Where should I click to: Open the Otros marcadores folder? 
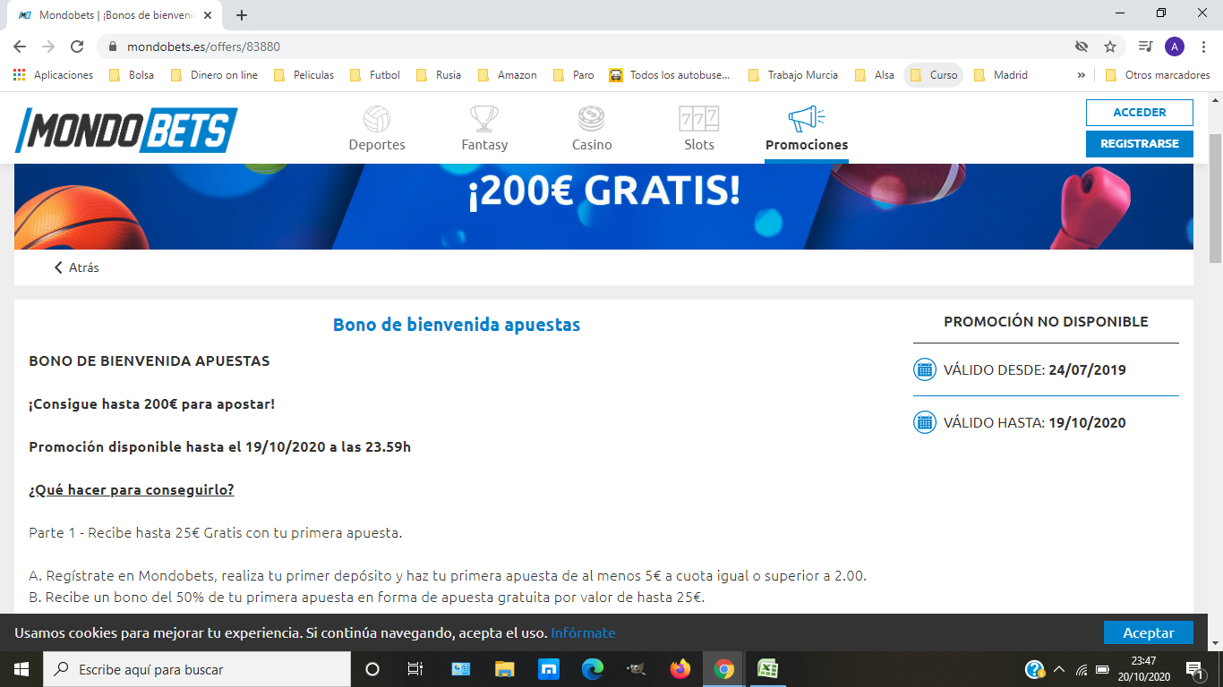tap(1158, 75)
